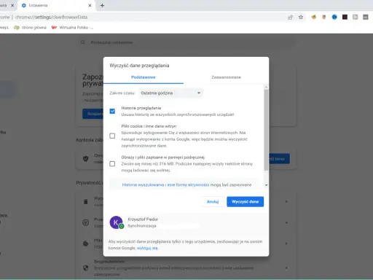This screenshot has width=373, height=280.
Task: Open the inne formy aktywności link
Action: coord(188,184)
